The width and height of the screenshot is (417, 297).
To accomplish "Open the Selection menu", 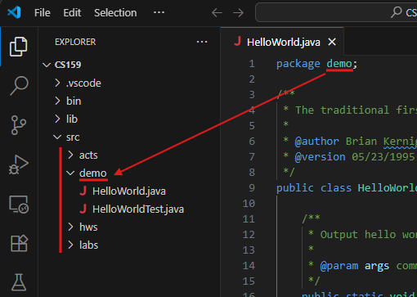I will click(x=115, y=12).
